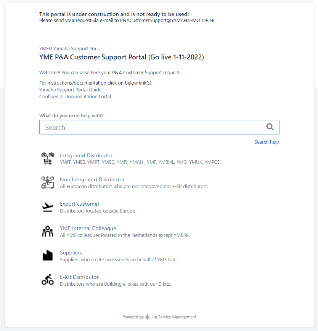
Task: Click the Jira Service Management footer text
Action: 174,317
